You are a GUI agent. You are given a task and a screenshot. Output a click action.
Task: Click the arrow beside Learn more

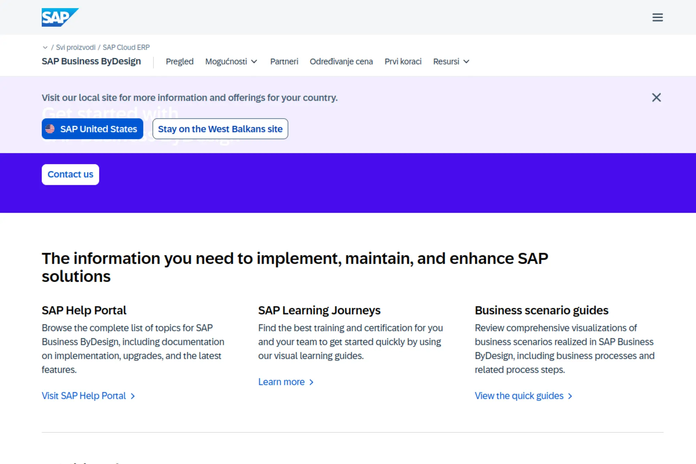click(312, 382)
